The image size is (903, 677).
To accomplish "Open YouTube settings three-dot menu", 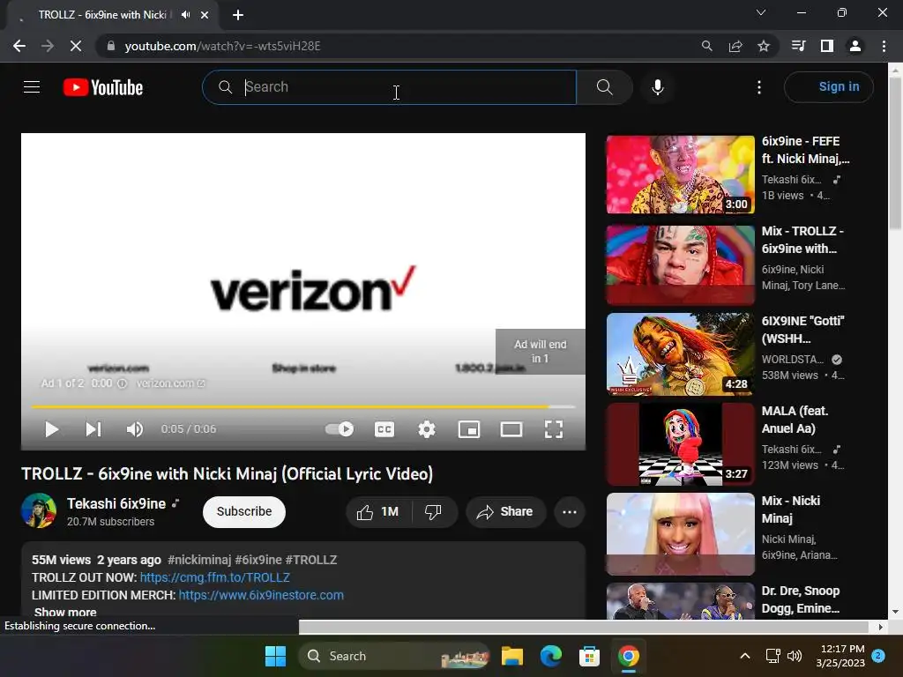I will (x=759, y=87).
